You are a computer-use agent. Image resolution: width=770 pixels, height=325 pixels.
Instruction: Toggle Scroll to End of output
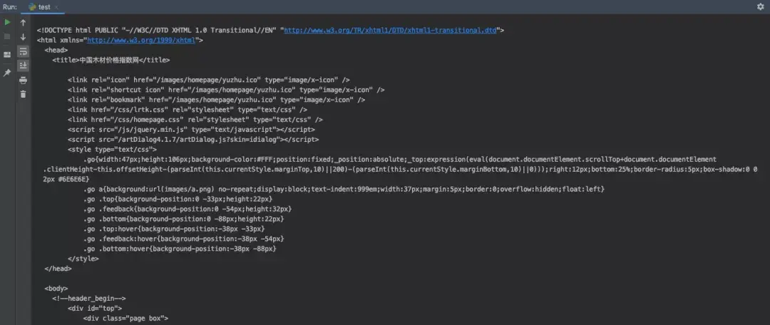(23, 66)
